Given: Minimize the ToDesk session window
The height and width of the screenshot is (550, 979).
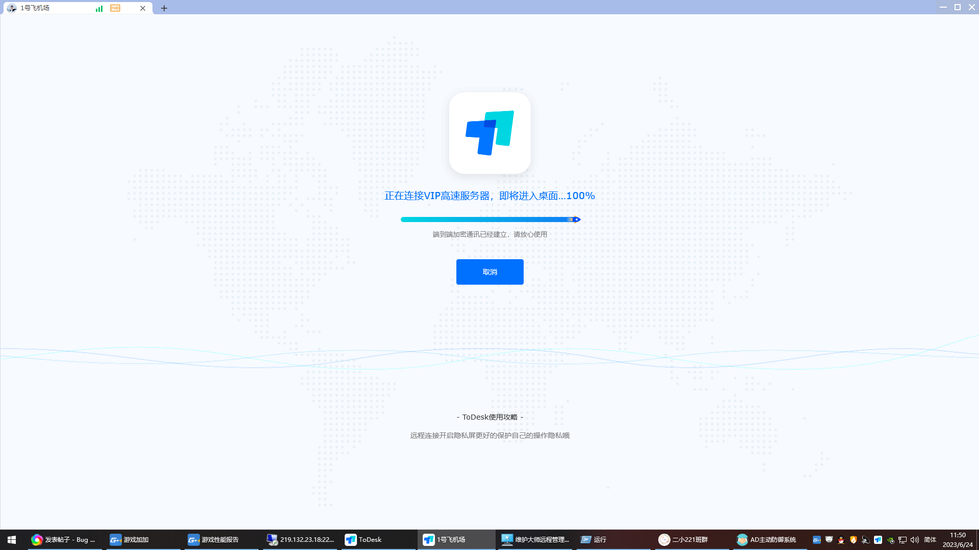Looking at the screenshot, I should tap(943, 7).
